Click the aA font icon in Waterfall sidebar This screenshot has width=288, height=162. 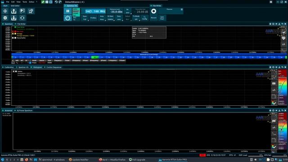[274, 127]
